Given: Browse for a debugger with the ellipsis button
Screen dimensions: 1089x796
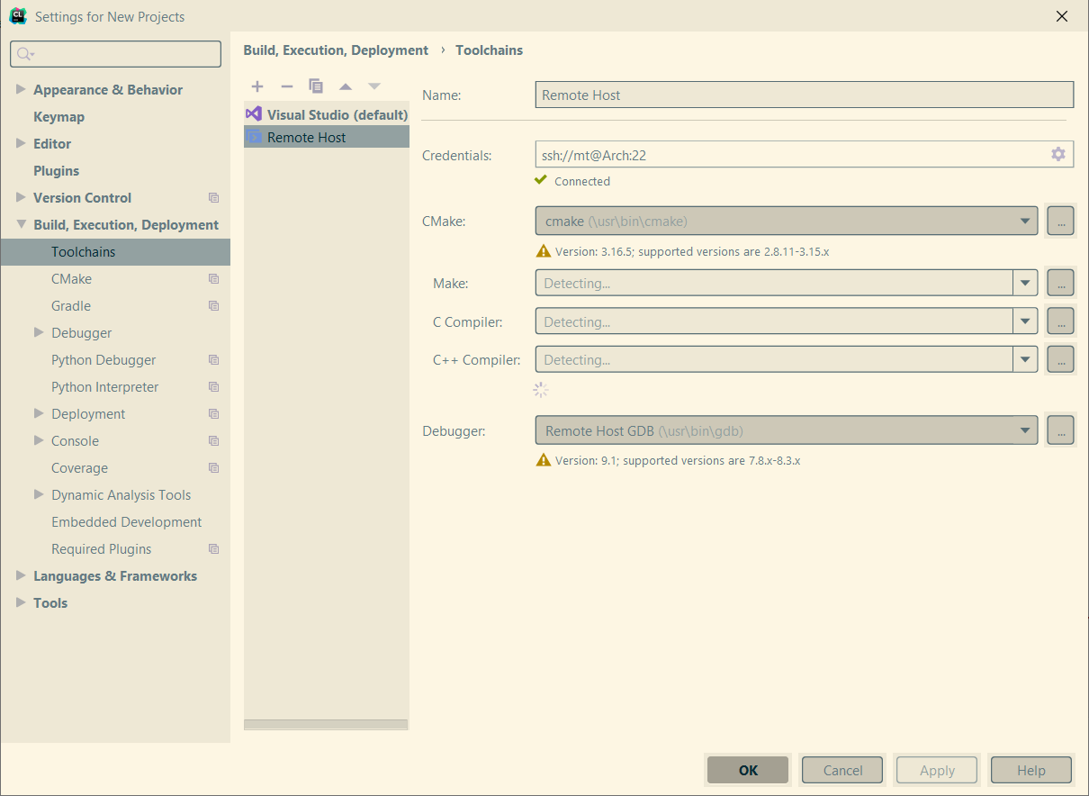Looking at the screenshot, I should (1060, 430).
